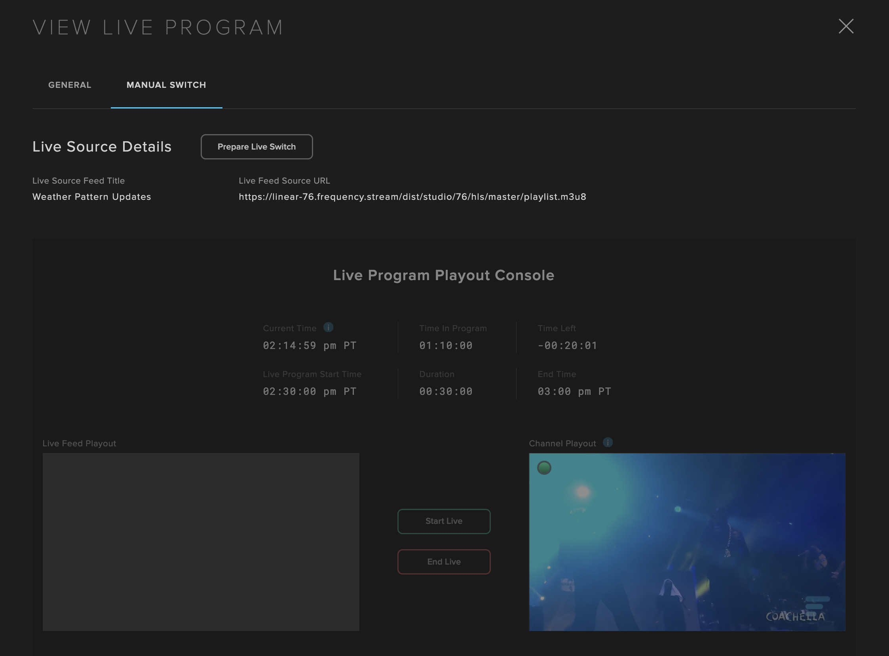This screenshot has height=656, width=889.
Task: Click the Current Time value 02:14:59 pm PT
Action: pos(310,345)
